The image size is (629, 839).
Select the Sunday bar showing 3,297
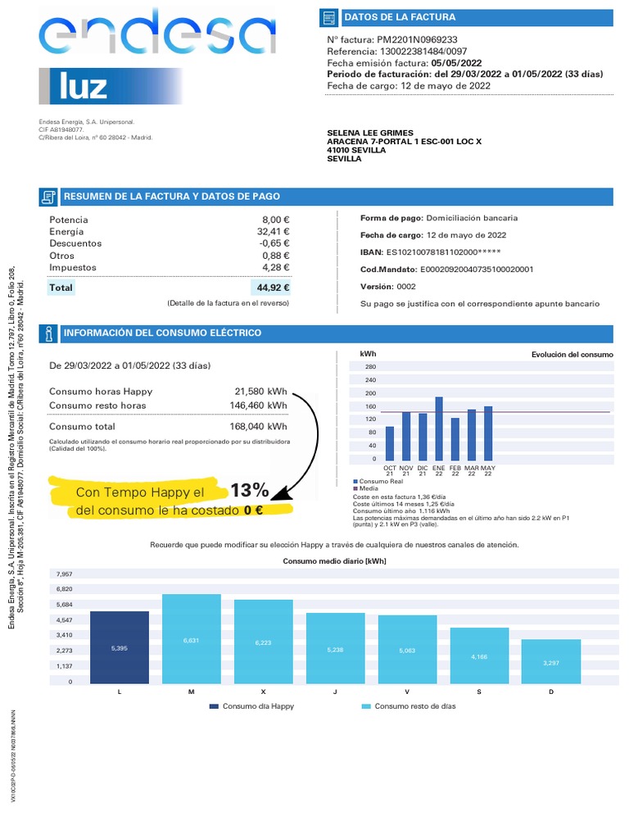click(x=551, y=662)
